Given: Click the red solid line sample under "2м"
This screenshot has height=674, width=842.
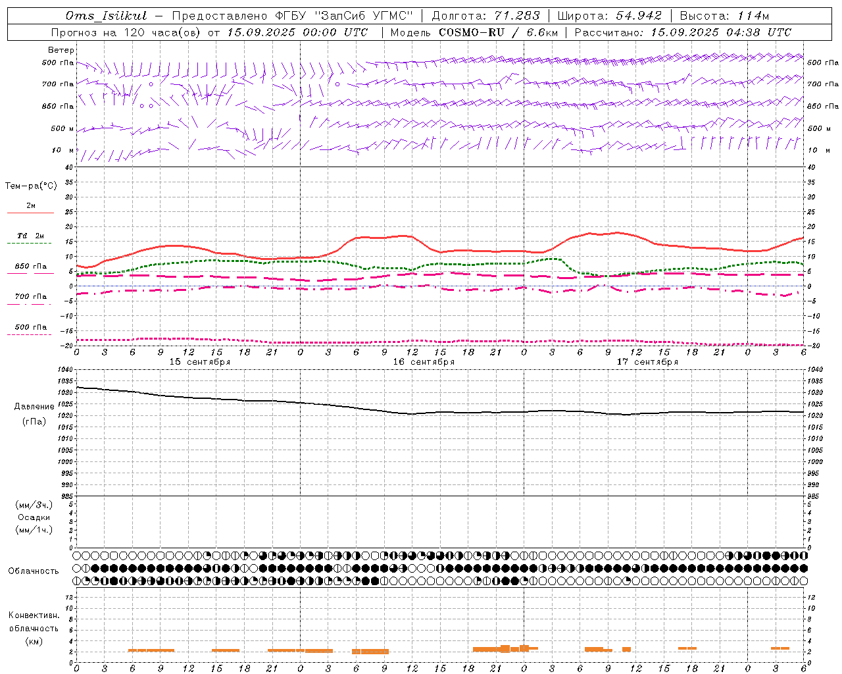Looking at the screenshot, I should (x=30, y=213).
